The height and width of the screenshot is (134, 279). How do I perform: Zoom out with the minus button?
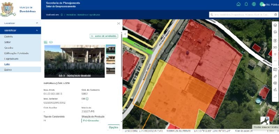[275, 61]
